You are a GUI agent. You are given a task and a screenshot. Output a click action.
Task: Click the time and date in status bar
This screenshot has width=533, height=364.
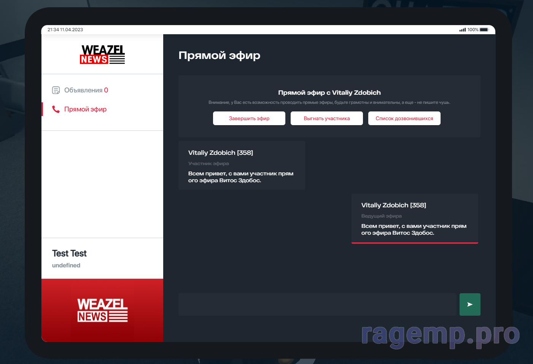(x=65, y=30)
